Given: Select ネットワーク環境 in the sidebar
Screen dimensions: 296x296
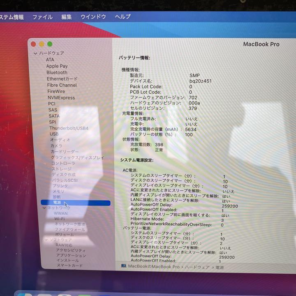Looking at the screenshot, I should click(70, 224).
